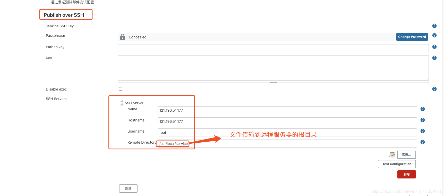
Task: Grab the Key textarea resize bar
Action: (x=273, y=83)
